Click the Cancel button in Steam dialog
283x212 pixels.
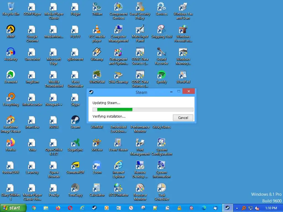click(183, 118)
